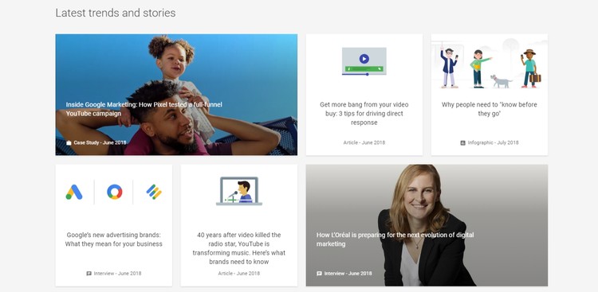Click the smiling woman portrait thumbnail
Viewport: 598px width, 292px height.
[427, 225]
